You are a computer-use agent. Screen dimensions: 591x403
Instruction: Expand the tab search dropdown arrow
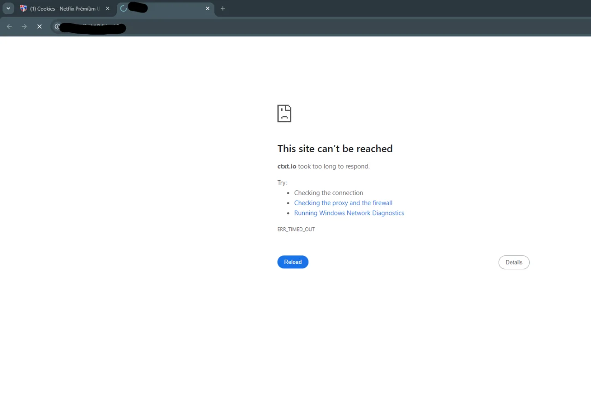[x=8, y=8]
